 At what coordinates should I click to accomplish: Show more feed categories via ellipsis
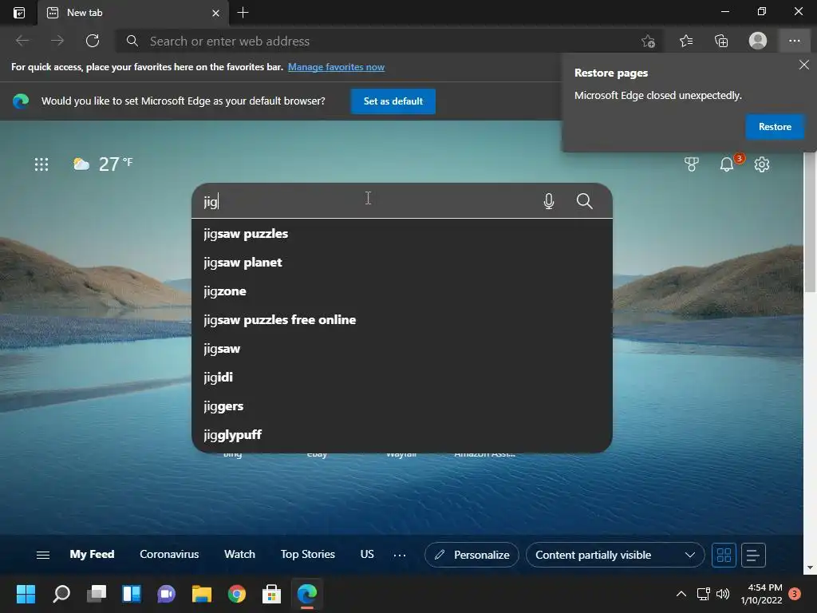click(x=400, y=556)
